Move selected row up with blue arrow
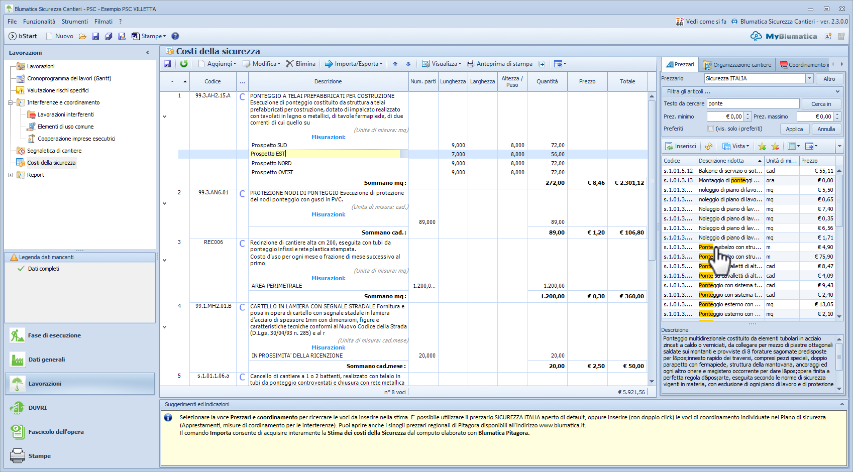This screenshot has width=853, height=472. click(x=395, y=64)
